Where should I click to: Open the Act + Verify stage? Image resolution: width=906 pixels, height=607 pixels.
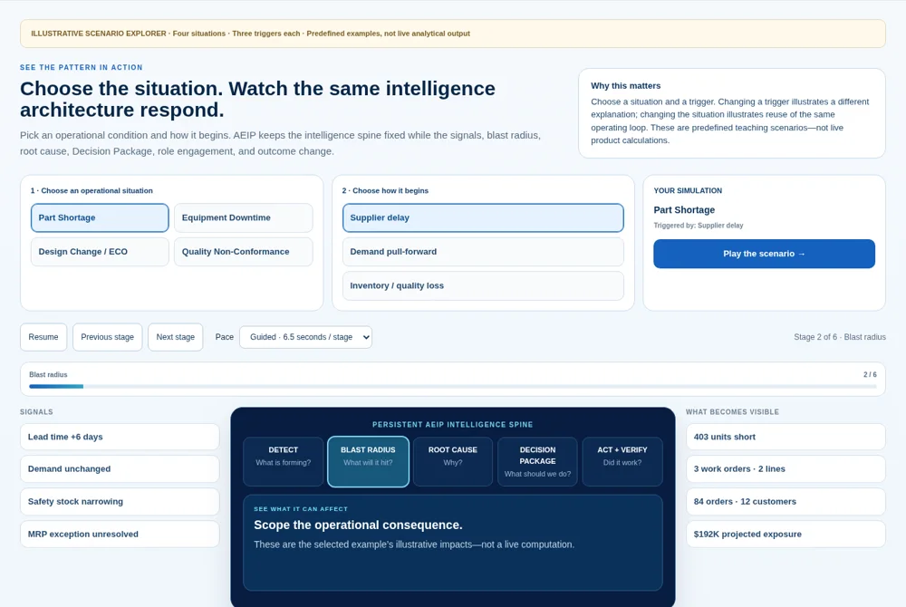click(x=622, y=461)
